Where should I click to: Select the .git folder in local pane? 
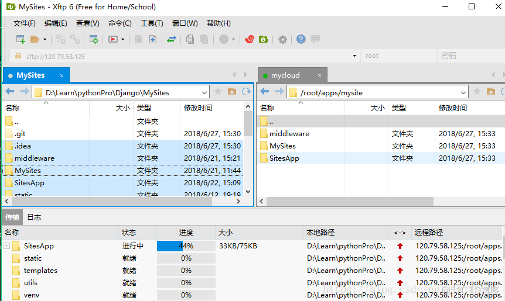[x=123, y=134]
